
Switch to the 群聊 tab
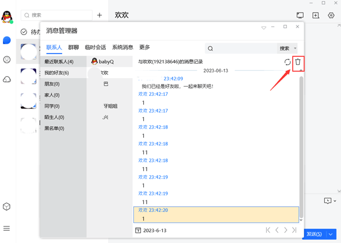74,47
